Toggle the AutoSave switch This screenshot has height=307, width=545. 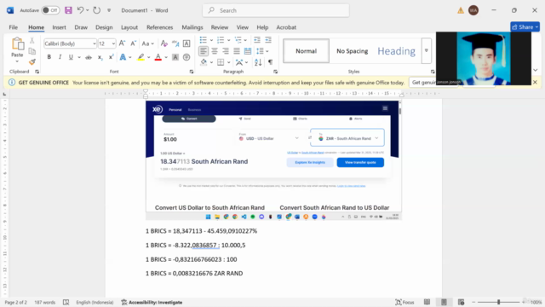click(50, 10)
